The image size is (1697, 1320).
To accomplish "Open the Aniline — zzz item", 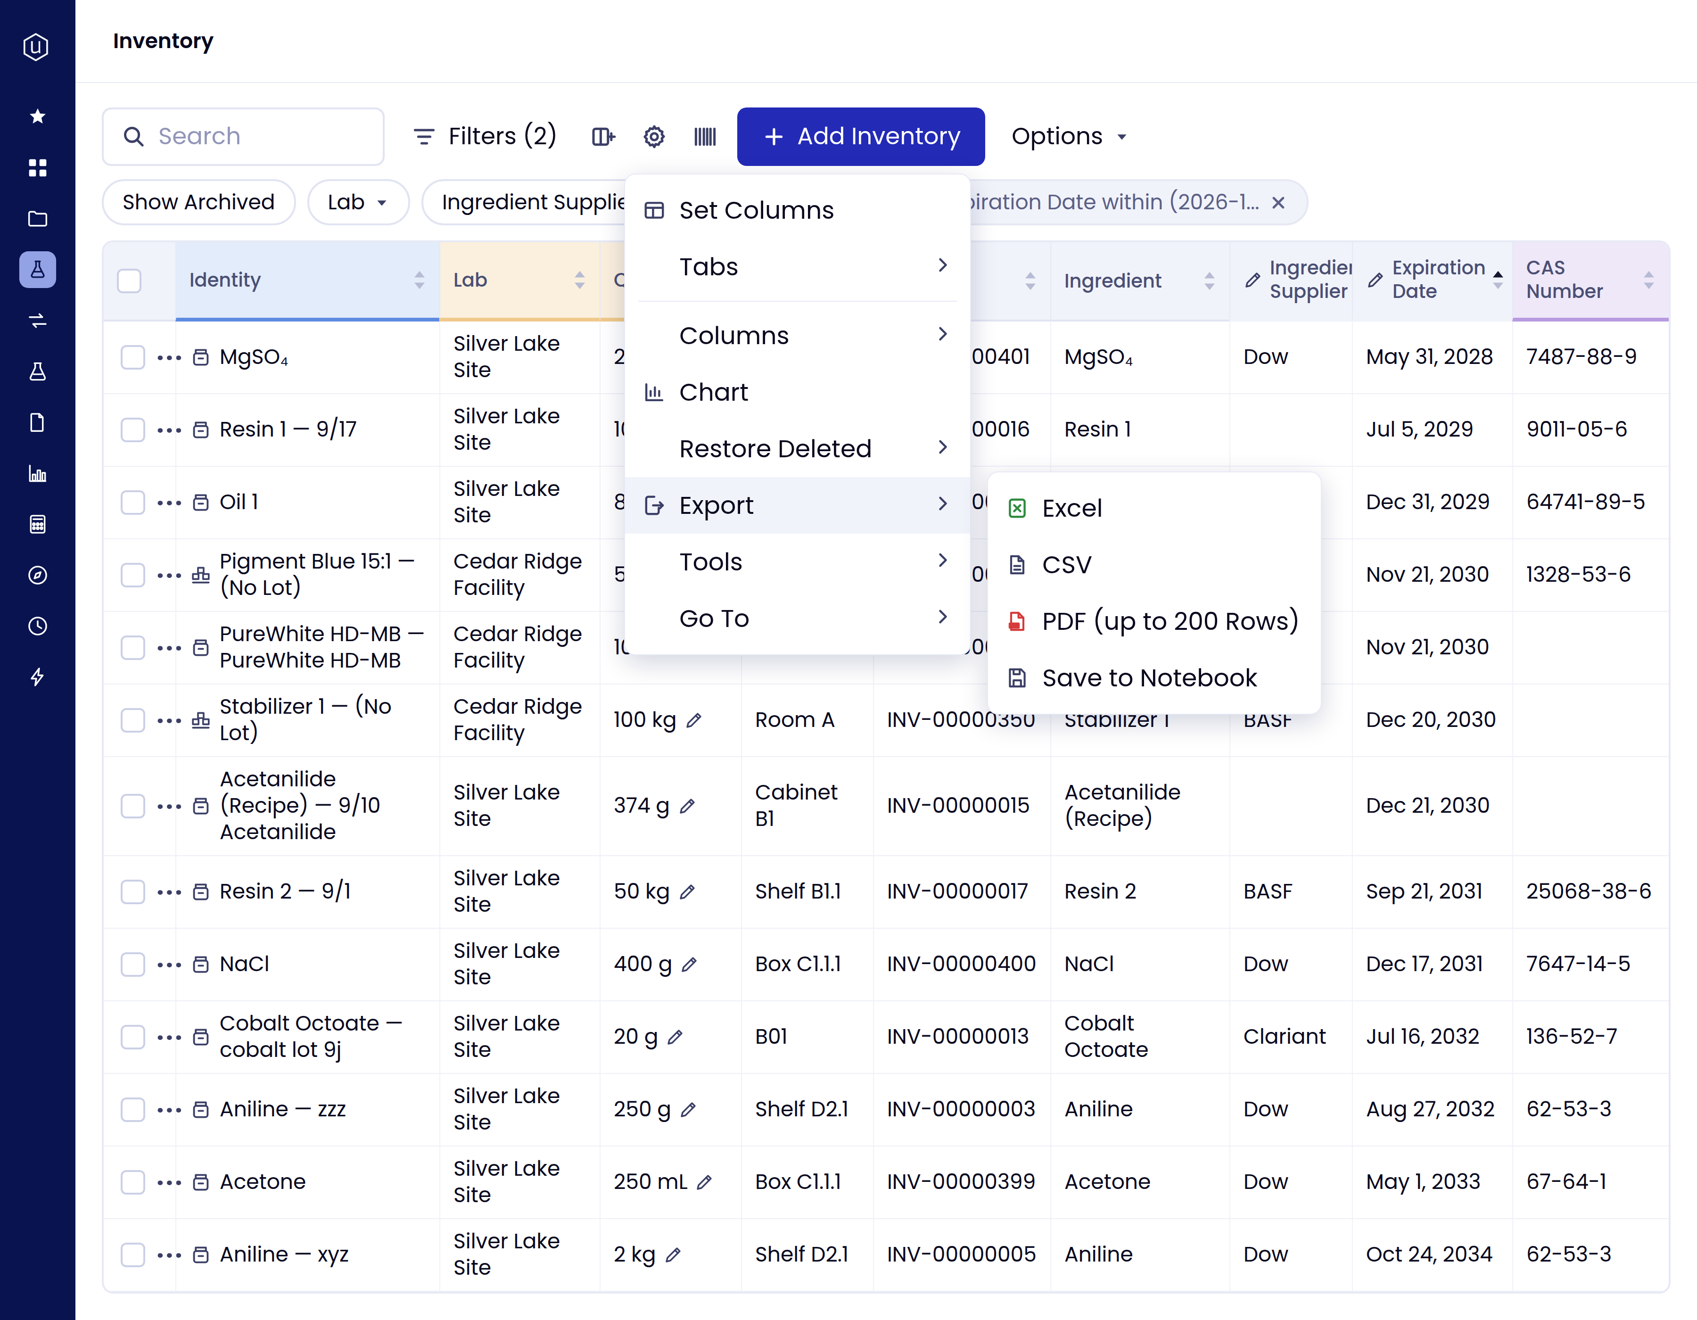I will click(283, 1109).
